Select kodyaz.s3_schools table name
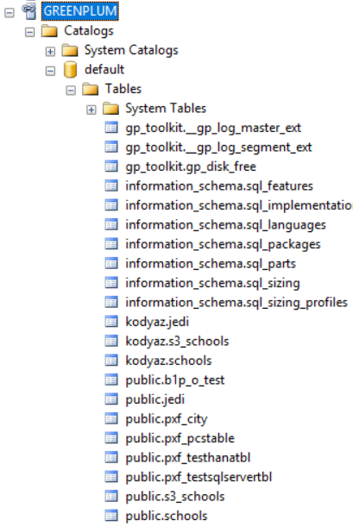Viewport: 353px width, 527px height. pos(177,342)
